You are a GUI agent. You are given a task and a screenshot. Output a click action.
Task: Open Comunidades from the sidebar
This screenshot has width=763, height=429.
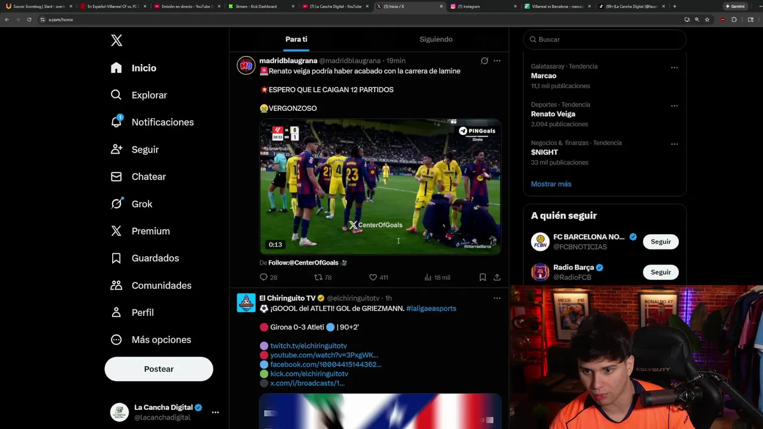[151, 285]
